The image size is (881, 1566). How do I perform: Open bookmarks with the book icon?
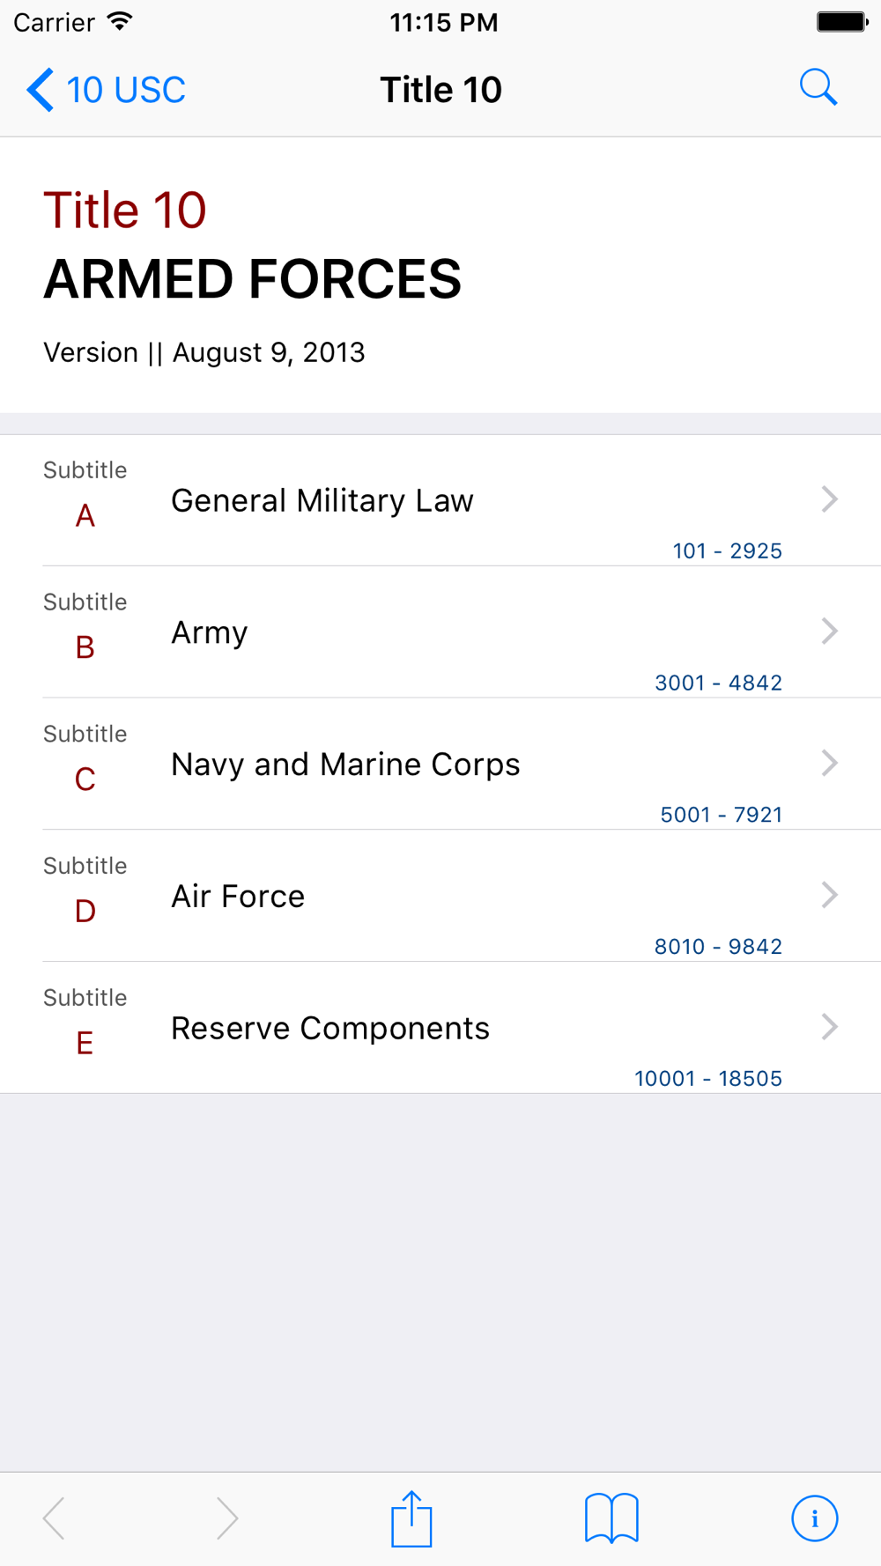(611, 1518)
